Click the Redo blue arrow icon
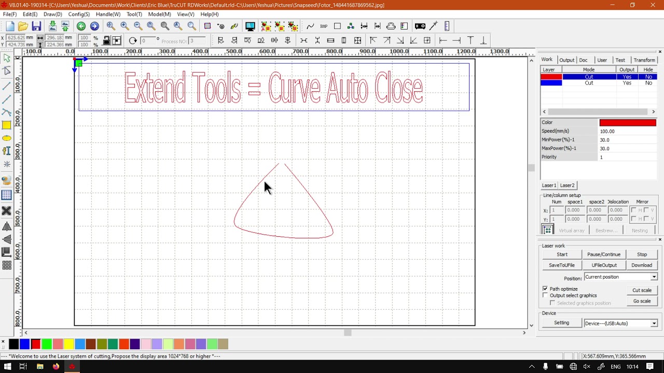 [x=94, y=26]
